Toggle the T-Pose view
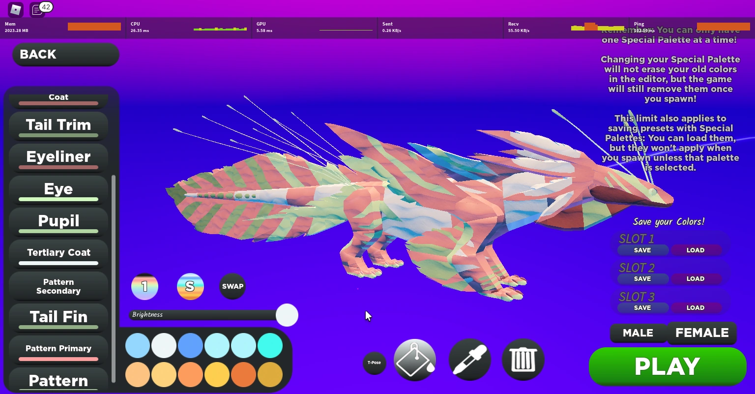 375,363
